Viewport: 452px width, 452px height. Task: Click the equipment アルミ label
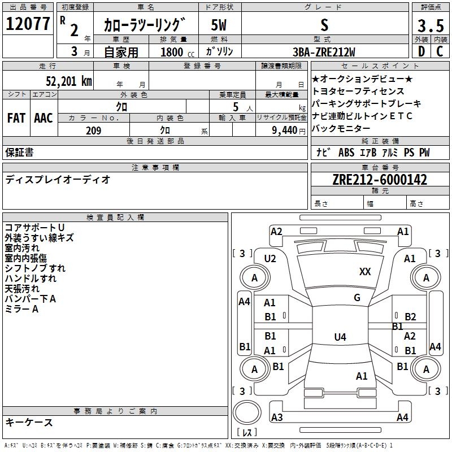click(390, 153)
